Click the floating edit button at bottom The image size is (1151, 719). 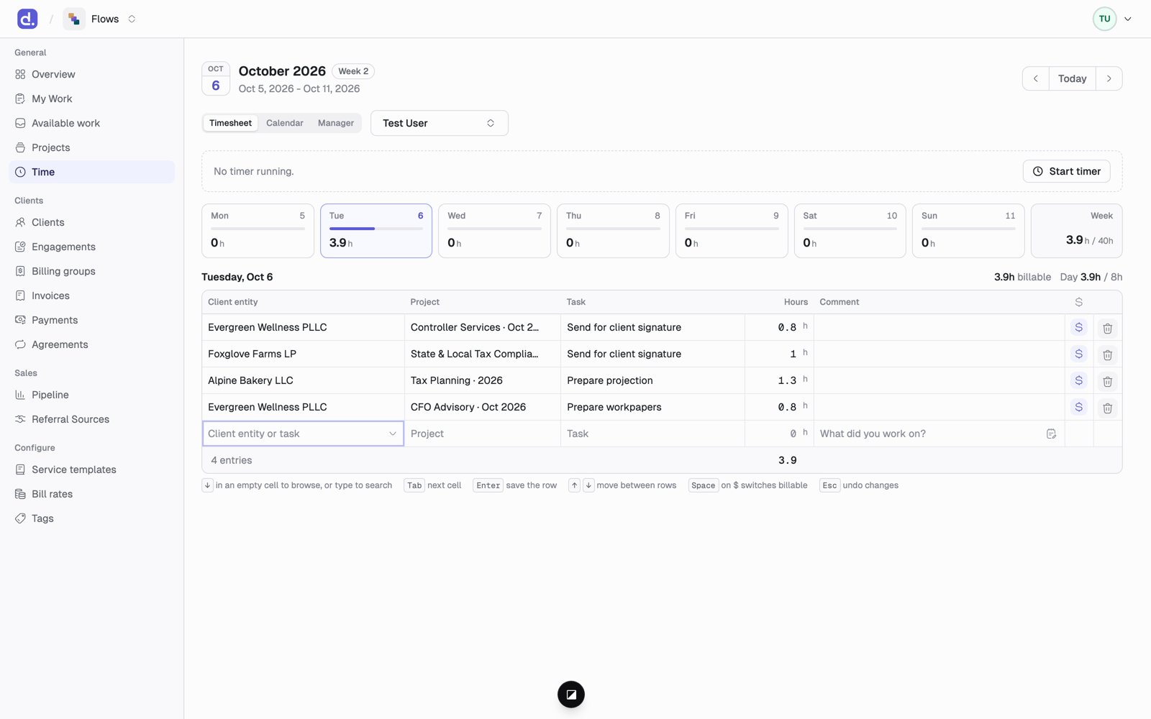571,695
